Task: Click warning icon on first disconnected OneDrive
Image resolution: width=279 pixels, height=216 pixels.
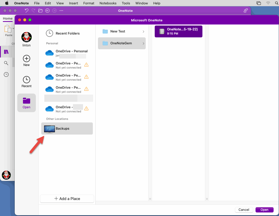Action: click(86, 65)
